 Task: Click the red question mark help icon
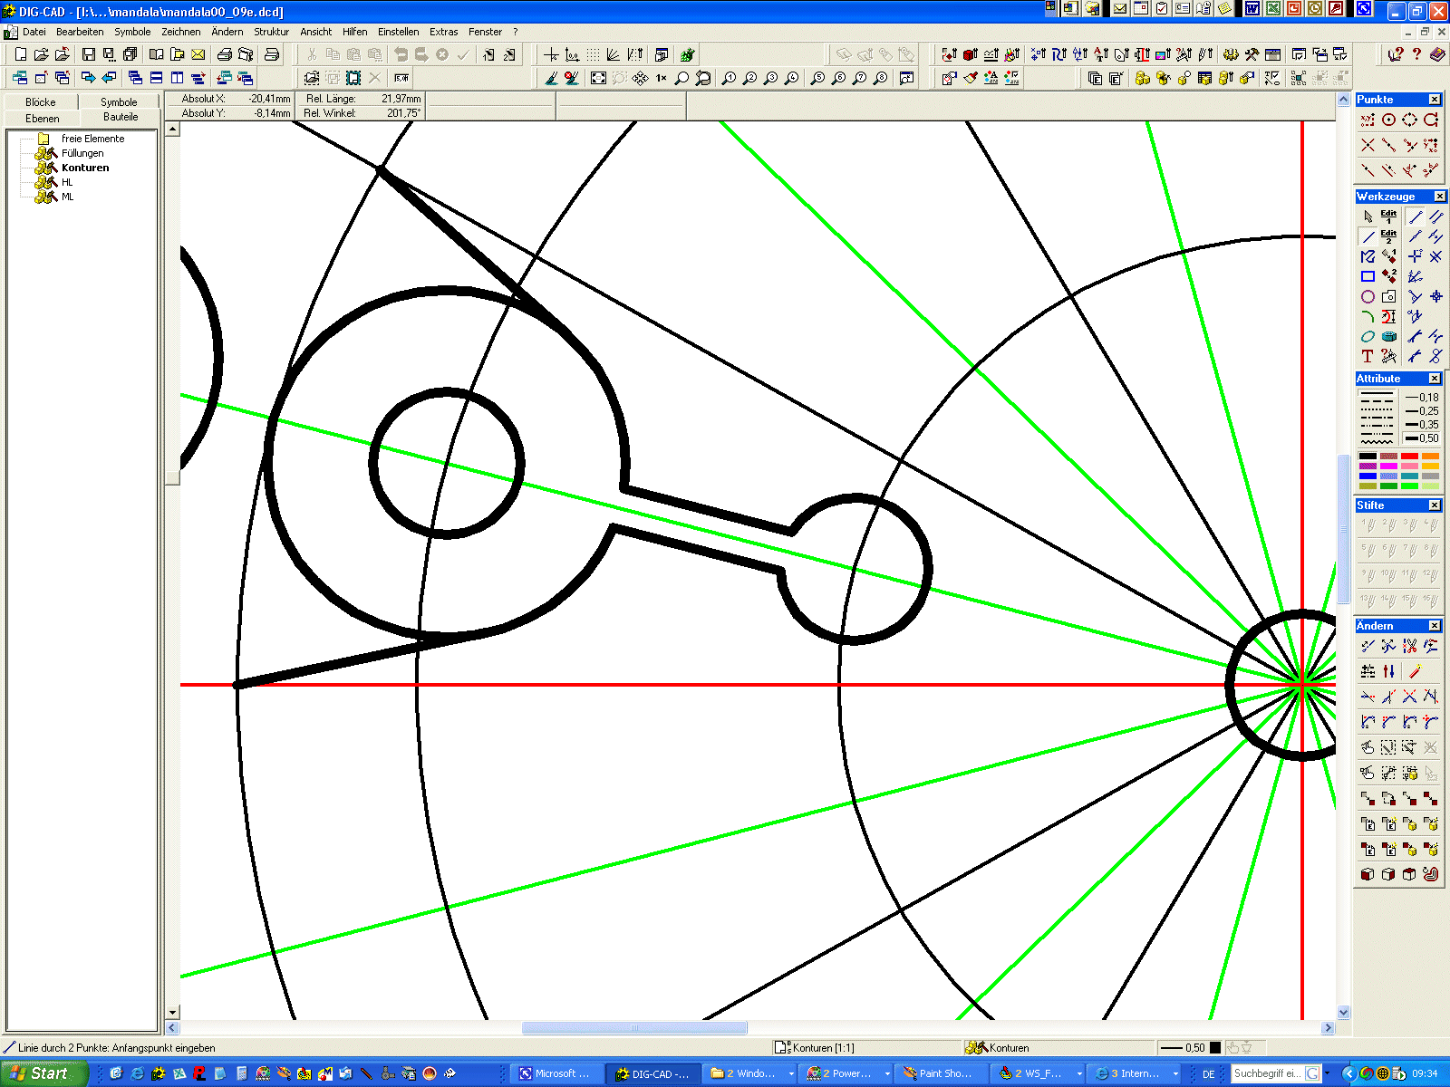(1417, 54)
